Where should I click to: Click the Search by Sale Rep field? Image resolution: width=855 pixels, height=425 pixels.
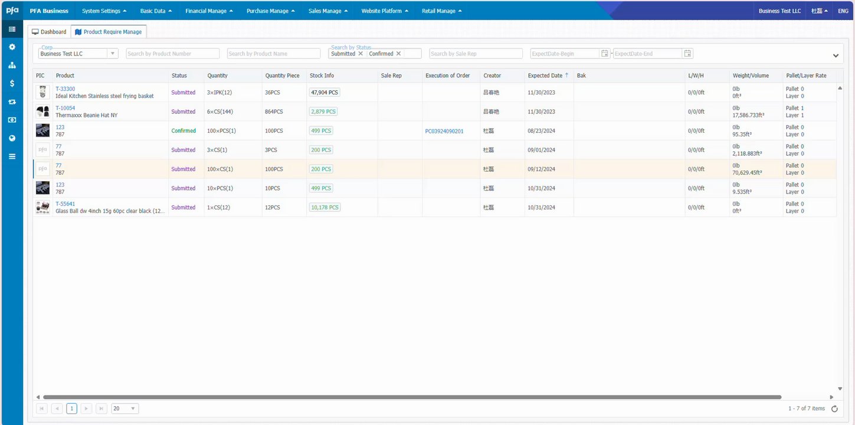tap(476, 54)
